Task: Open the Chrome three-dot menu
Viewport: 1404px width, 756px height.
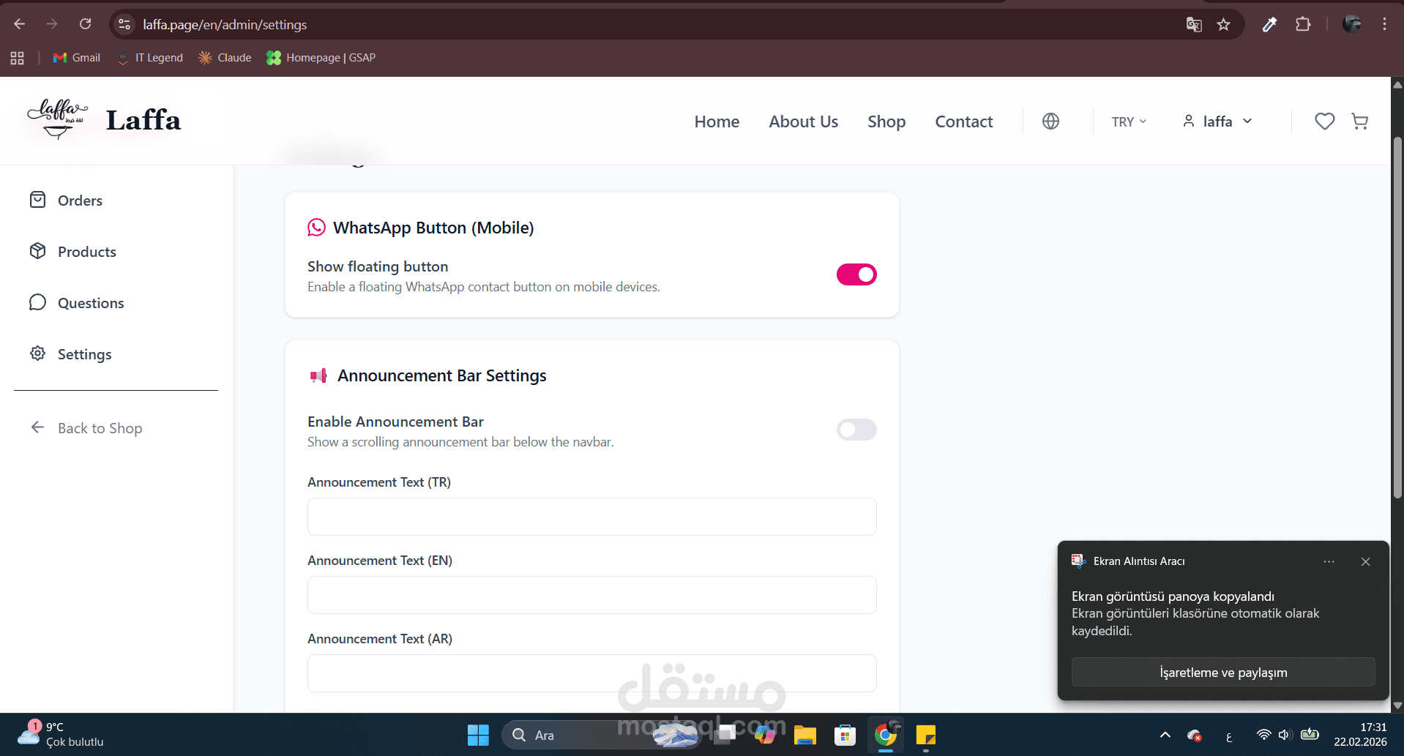Action: (x=1384, y=24)
